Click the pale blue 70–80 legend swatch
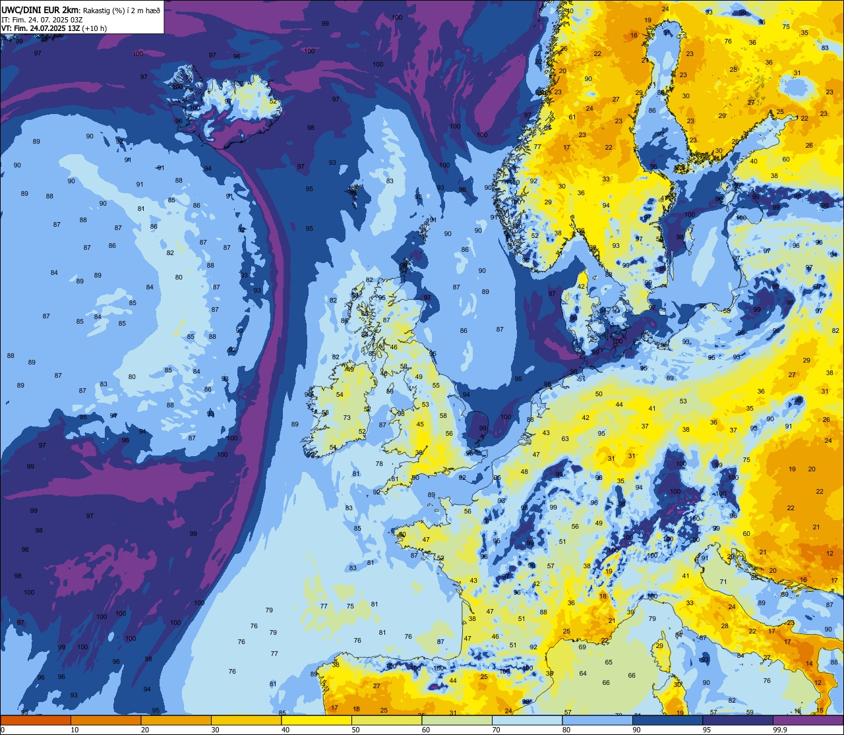 pyautogui.click(x=527, y=720)
